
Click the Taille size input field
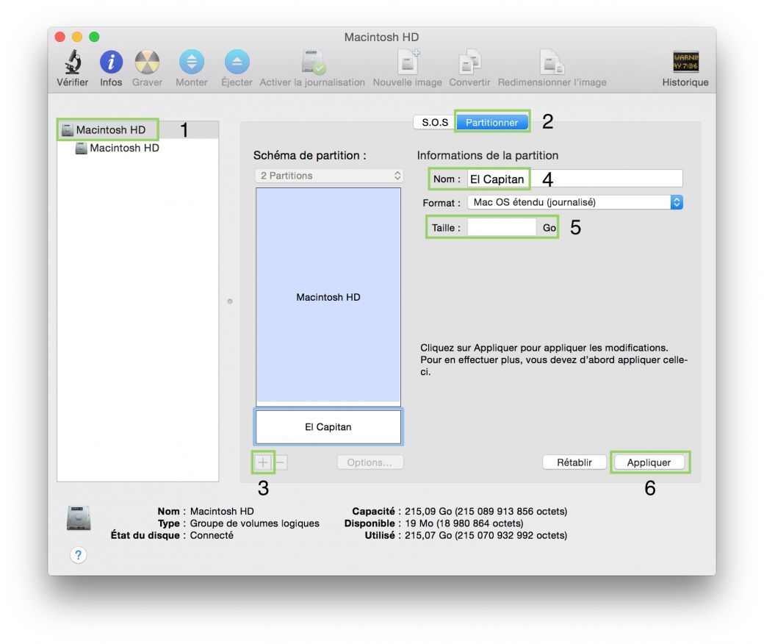coord(502,228)
